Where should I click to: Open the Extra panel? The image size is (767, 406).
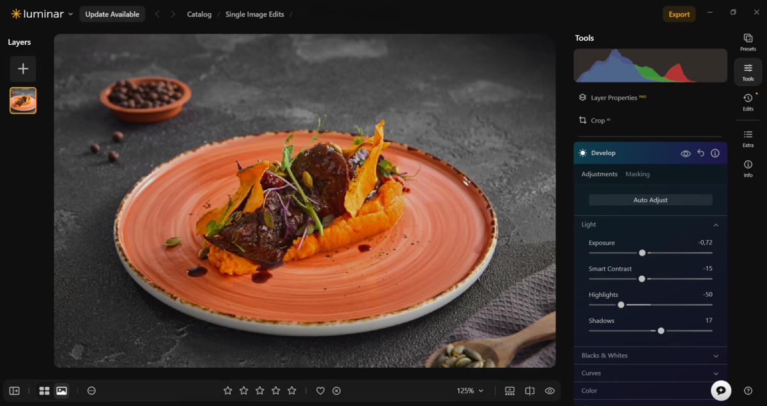[x=748, y=139]
